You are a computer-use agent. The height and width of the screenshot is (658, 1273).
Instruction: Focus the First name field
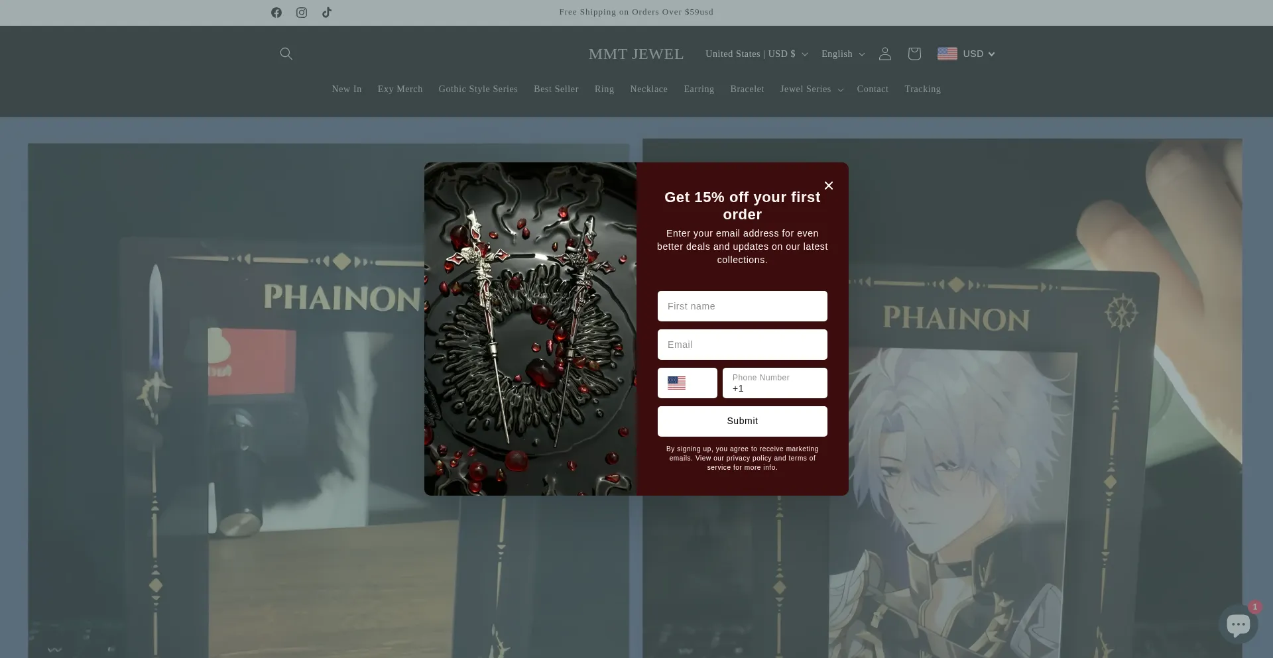pos(743,306)
